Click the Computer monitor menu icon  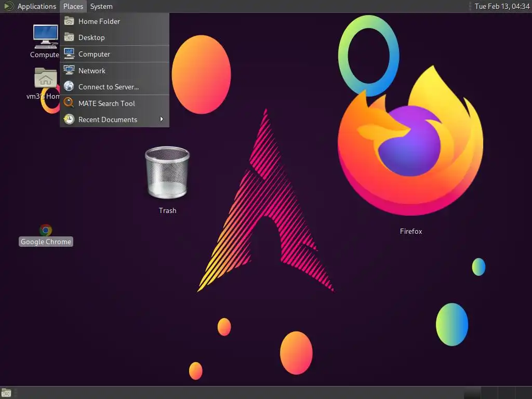(69, 54)
